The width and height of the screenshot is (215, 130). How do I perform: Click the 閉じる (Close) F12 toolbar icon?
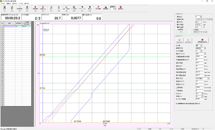[x=90, y=7]
